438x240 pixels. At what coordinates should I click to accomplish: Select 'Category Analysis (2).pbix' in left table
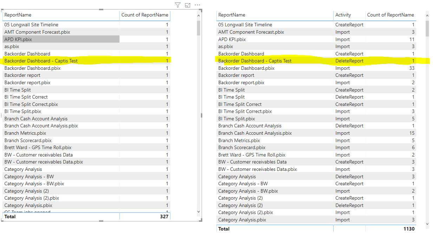tap(32, 198)
